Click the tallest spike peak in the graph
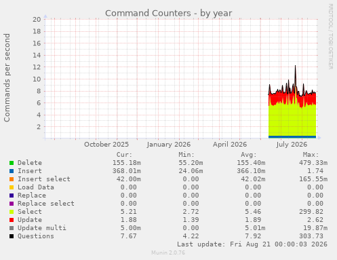The width and height of the screenshot is (337, 260). (x=295, y=66)
